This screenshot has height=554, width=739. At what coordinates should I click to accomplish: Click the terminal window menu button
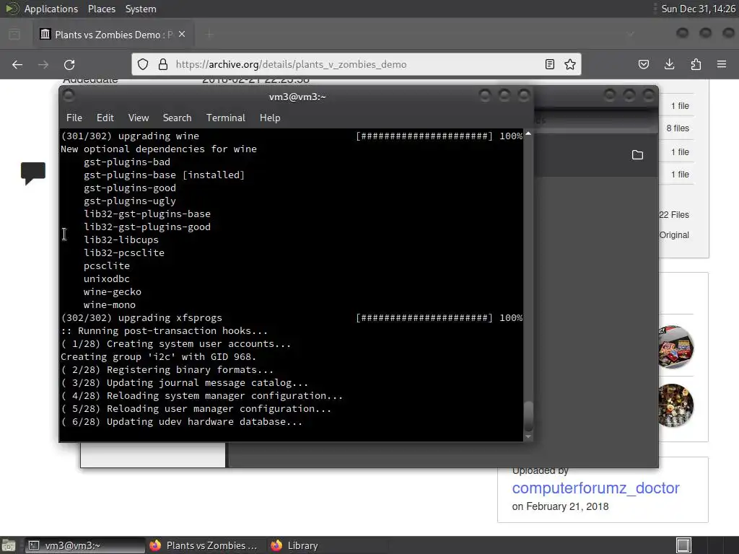[x=69, y=96]
